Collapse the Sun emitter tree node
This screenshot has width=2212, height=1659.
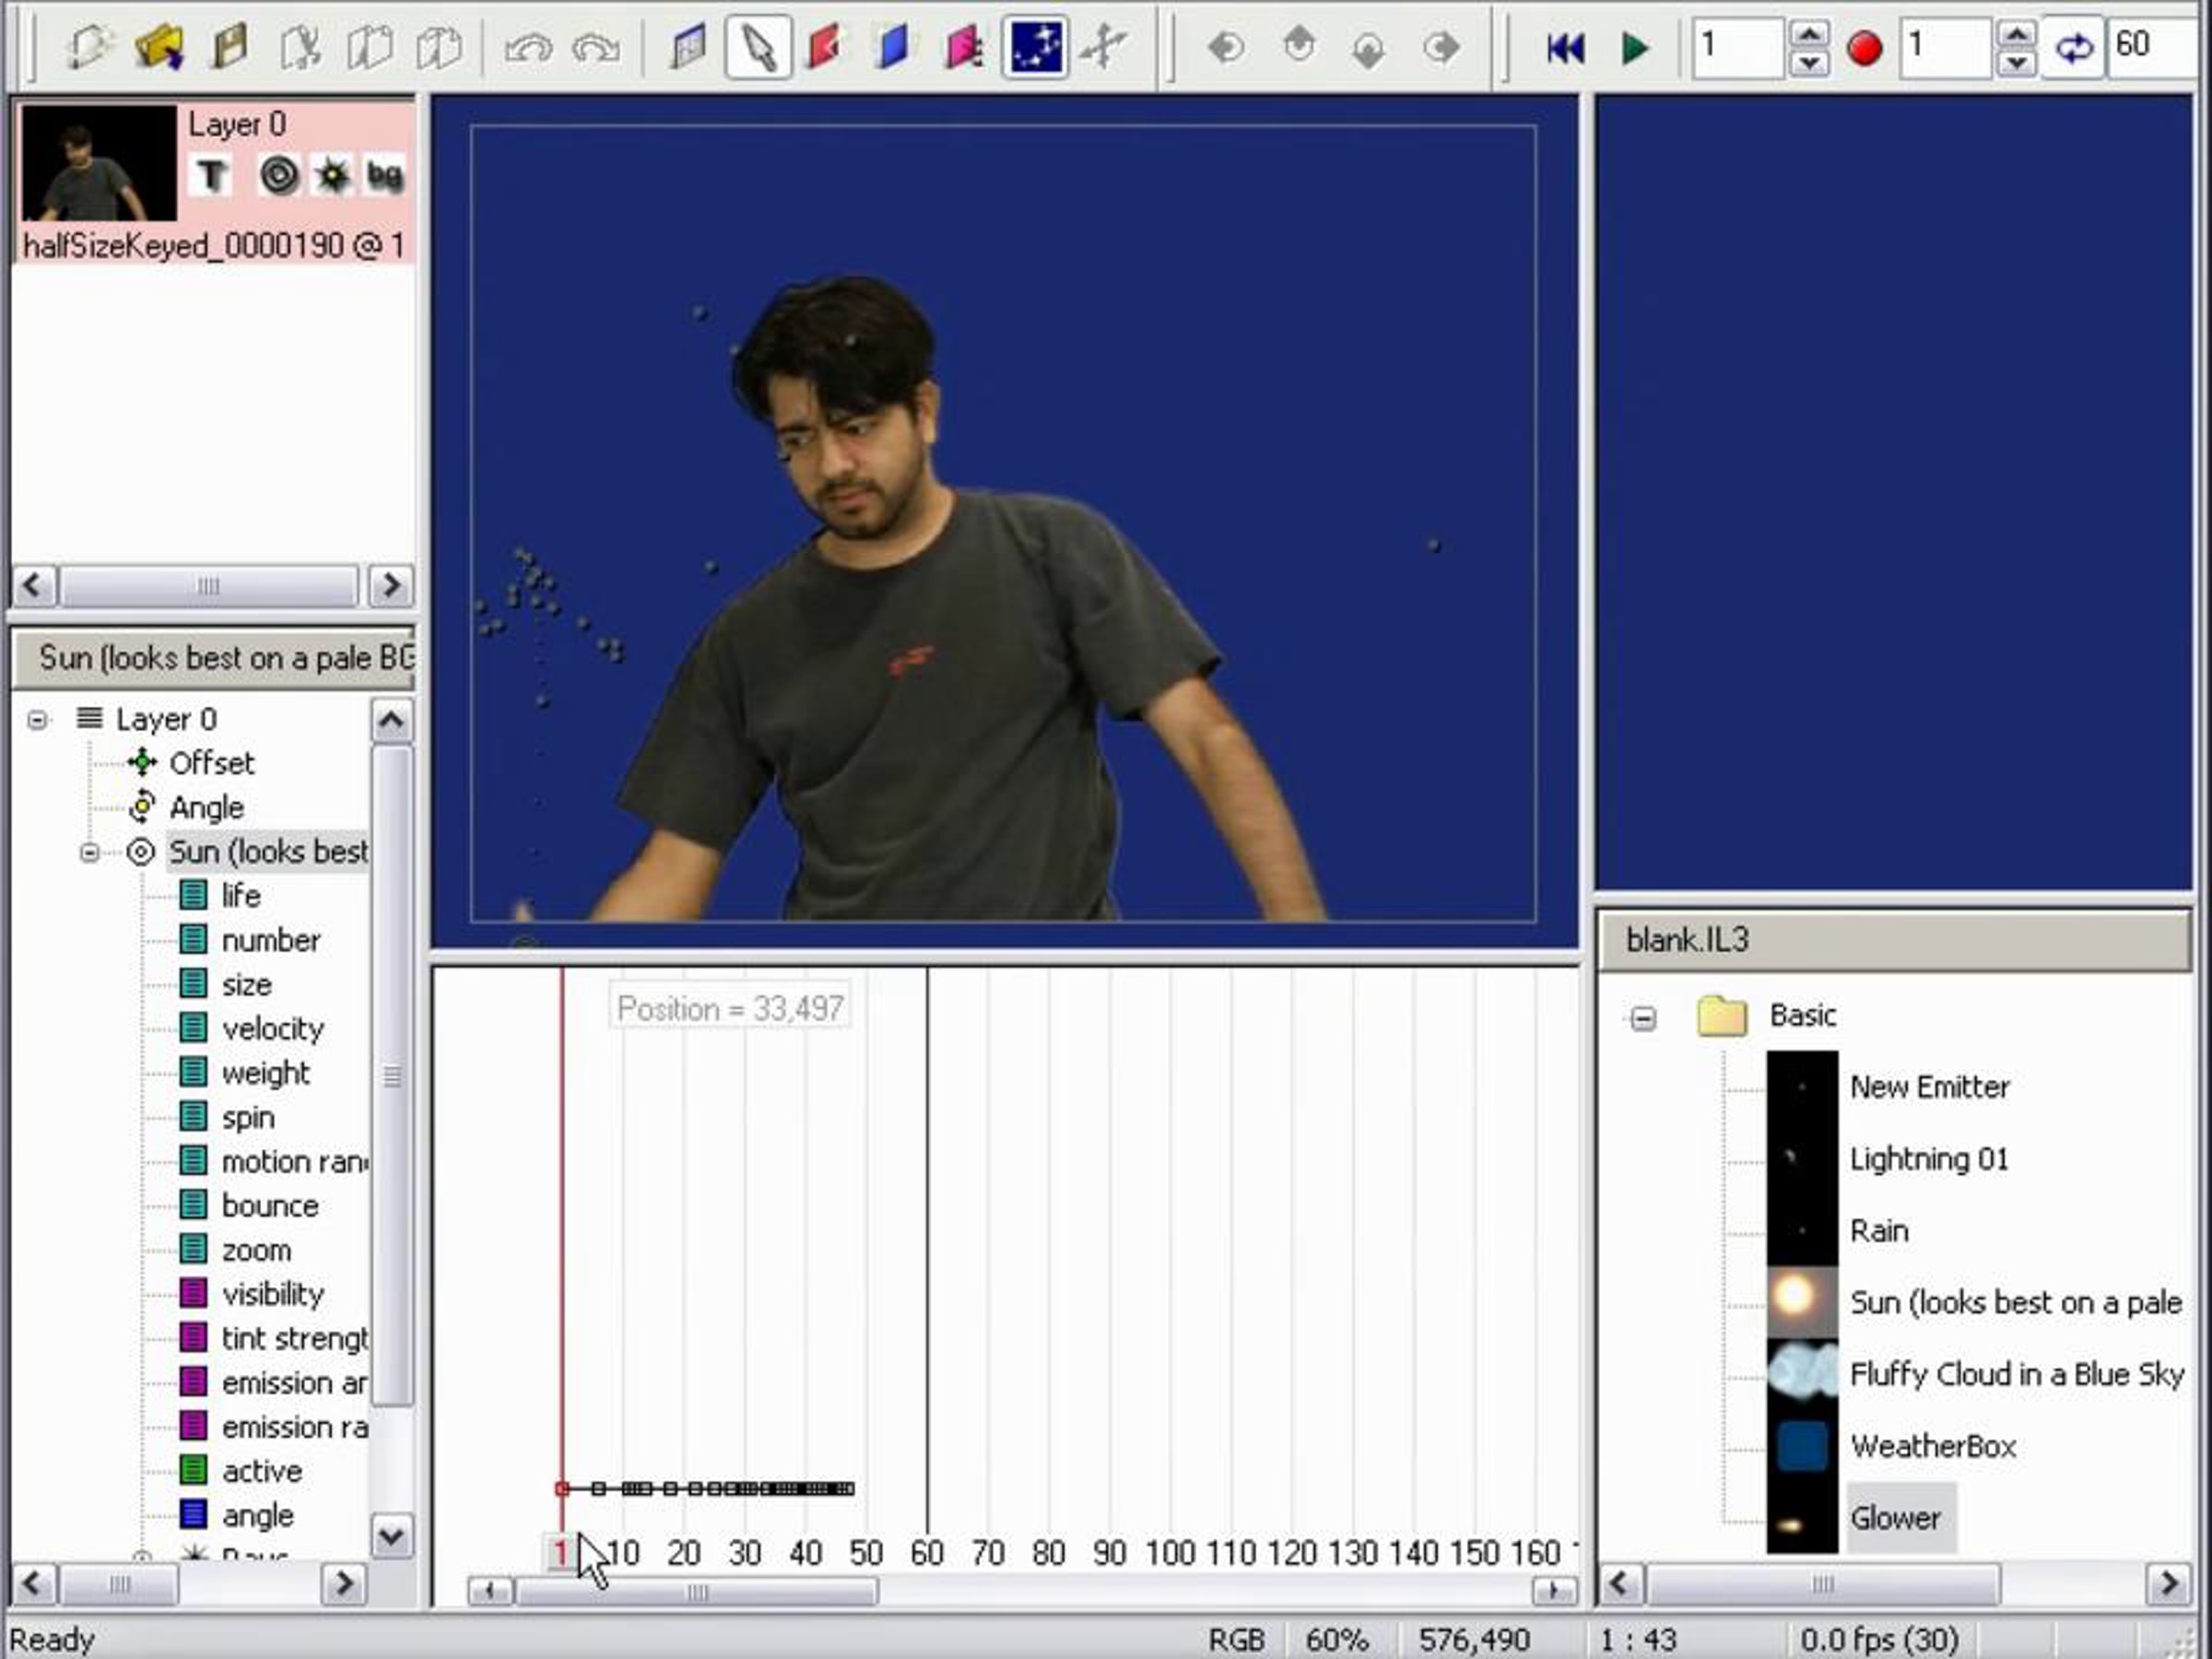[x=90, y=852]
